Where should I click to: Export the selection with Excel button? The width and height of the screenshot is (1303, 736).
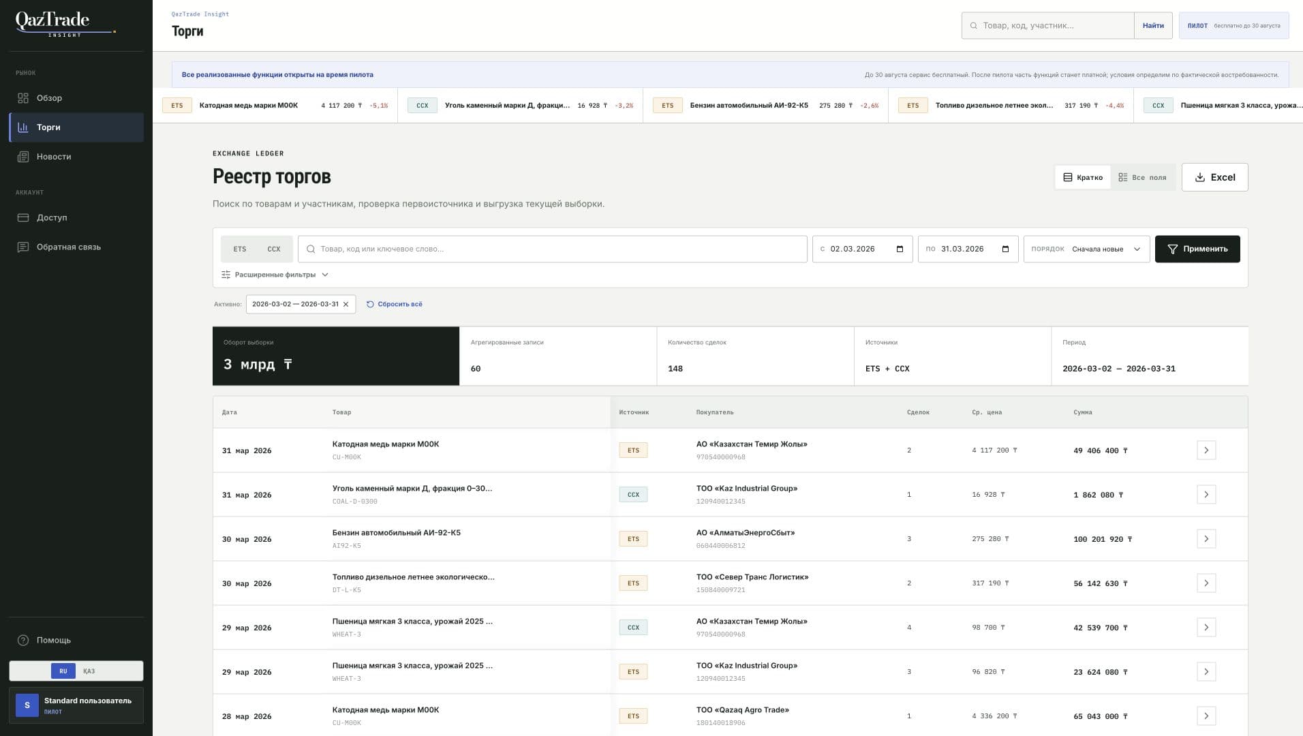click(x=1214, y=177)
